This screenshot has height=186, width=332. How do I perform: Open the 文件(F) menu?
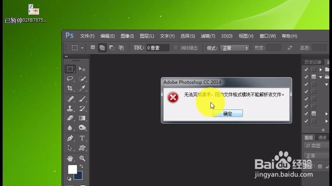(87, 36)
